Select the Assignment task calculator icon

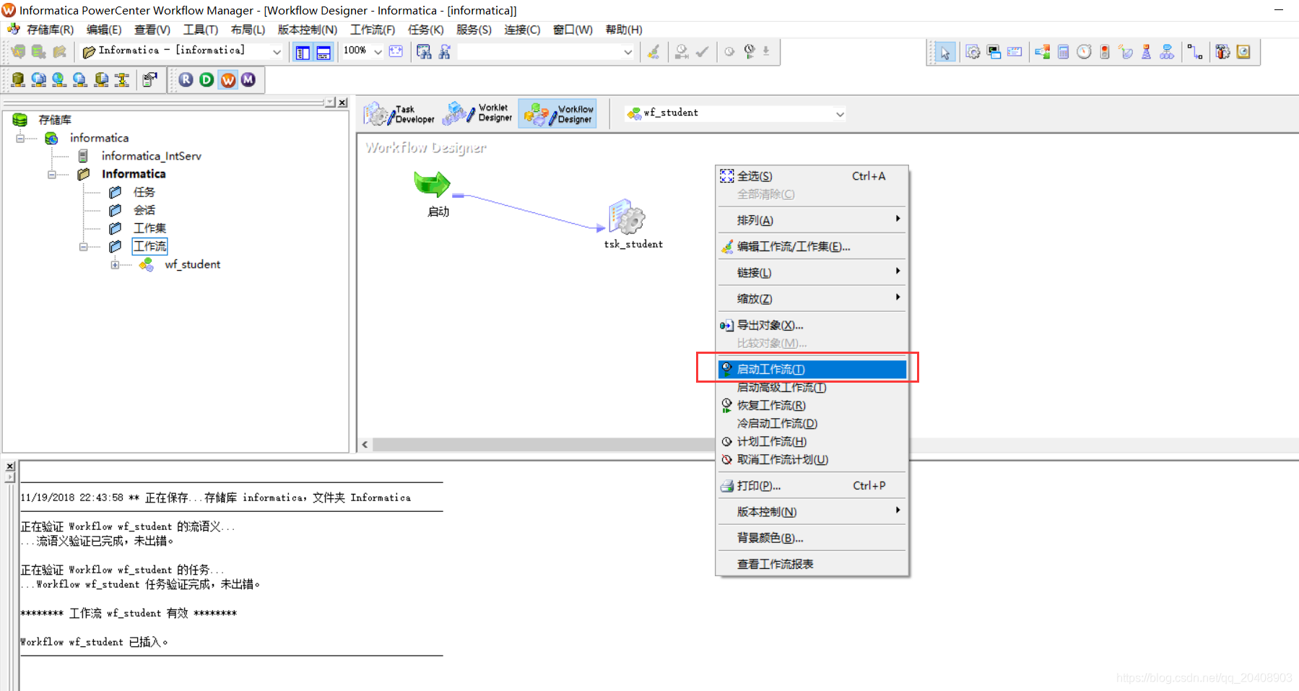1063,52
